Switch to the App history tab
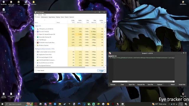The image size is (189, 106). tap(52, 17)
